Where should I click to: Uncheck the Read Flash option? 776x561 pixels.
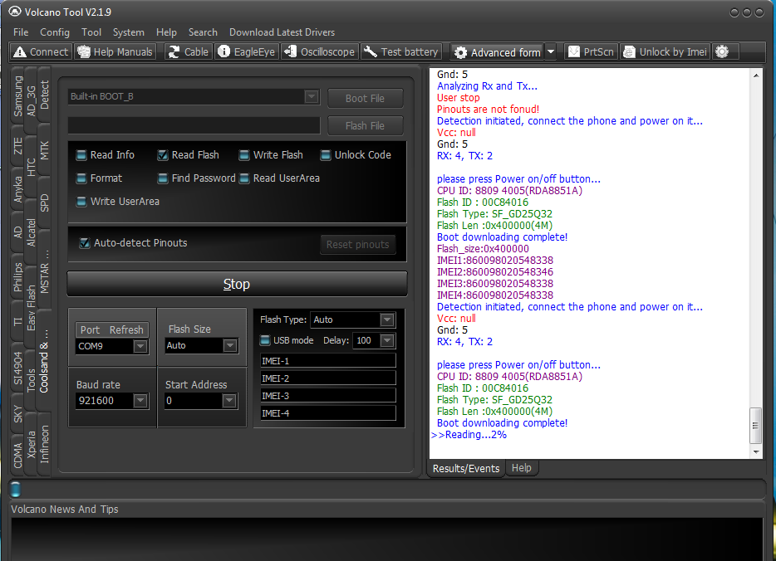click(x=163, y=155)
